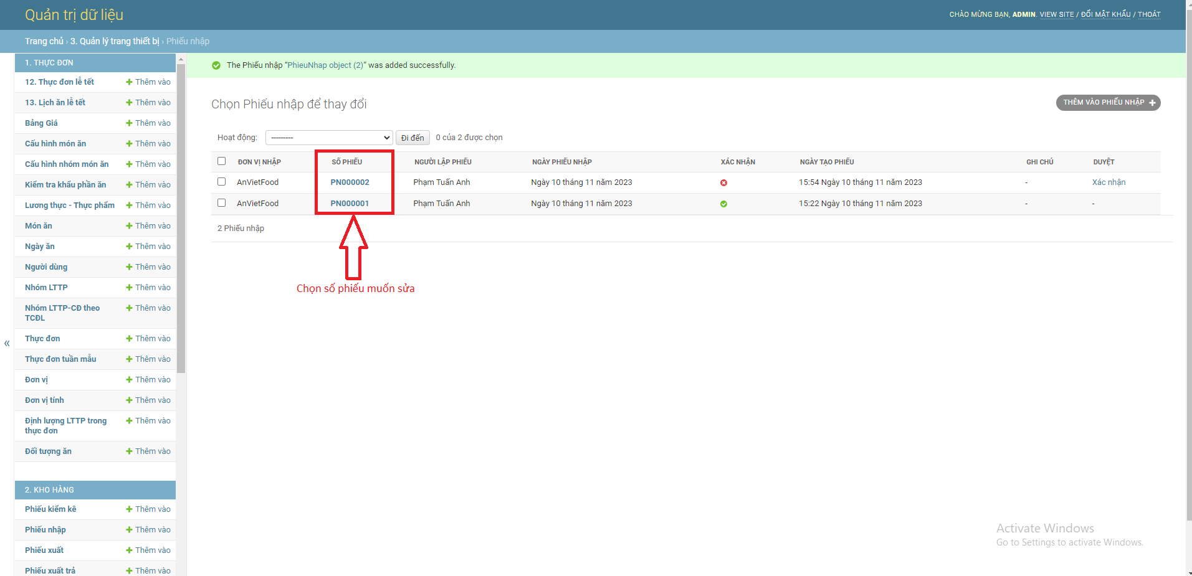
Task: Open the Hoạt động actions dropdown
Action: (x=329, y=137)
